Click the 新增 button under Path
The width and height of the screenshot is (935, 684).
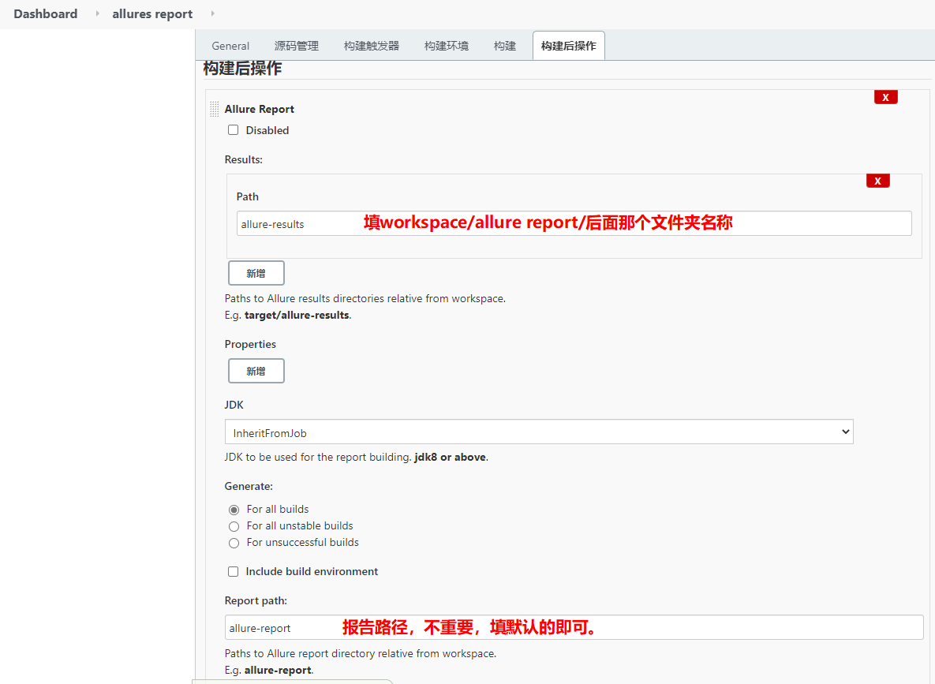tap(256, 272)
